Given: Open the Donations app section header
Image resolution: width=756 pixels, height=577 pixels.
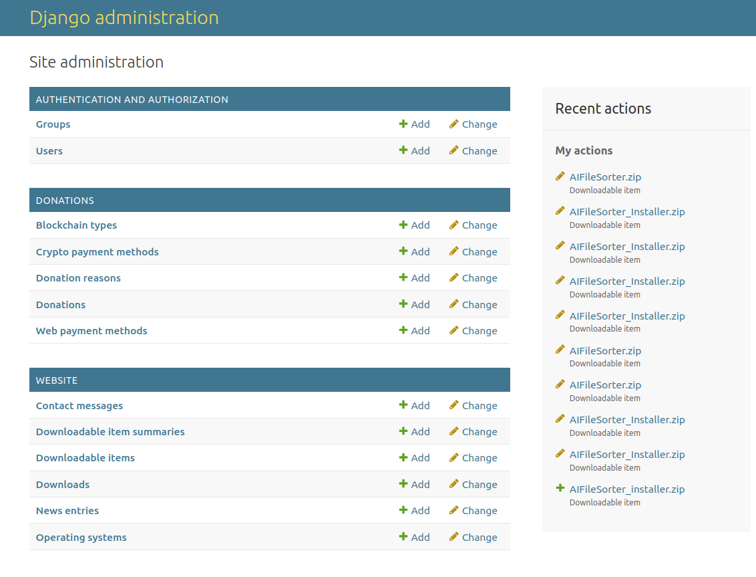Looking at the screenshot, I should point(65,201).
